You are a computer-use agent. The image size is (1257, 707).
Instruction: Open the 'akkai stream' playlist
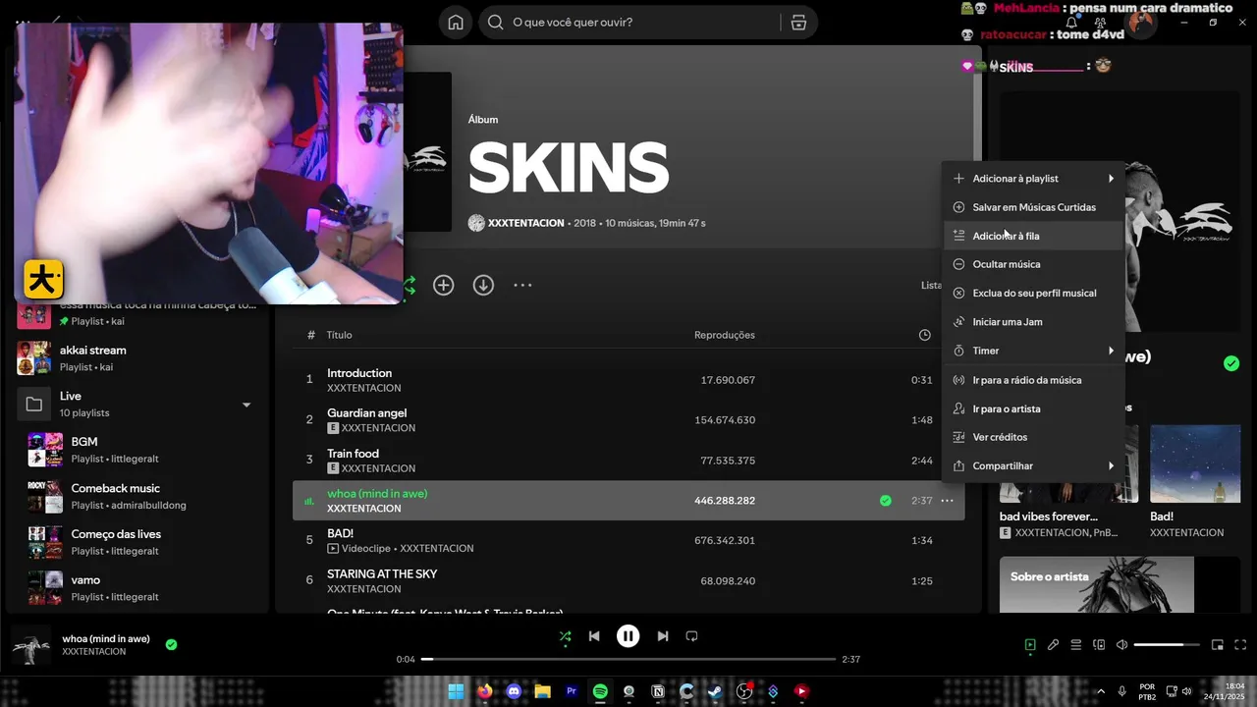(x=137, y=357)
